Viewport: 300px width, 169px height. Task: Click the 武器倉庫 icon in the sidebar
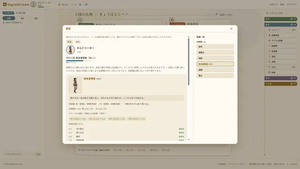point(270,35)
